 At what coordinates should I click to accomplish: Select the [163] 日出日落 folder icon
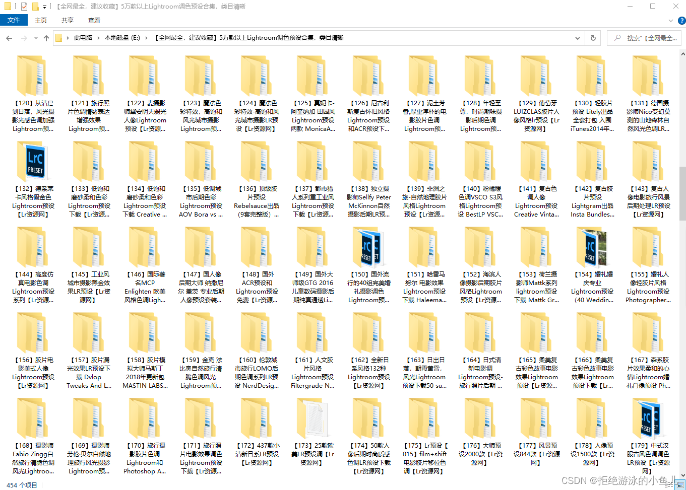(424, 333)
